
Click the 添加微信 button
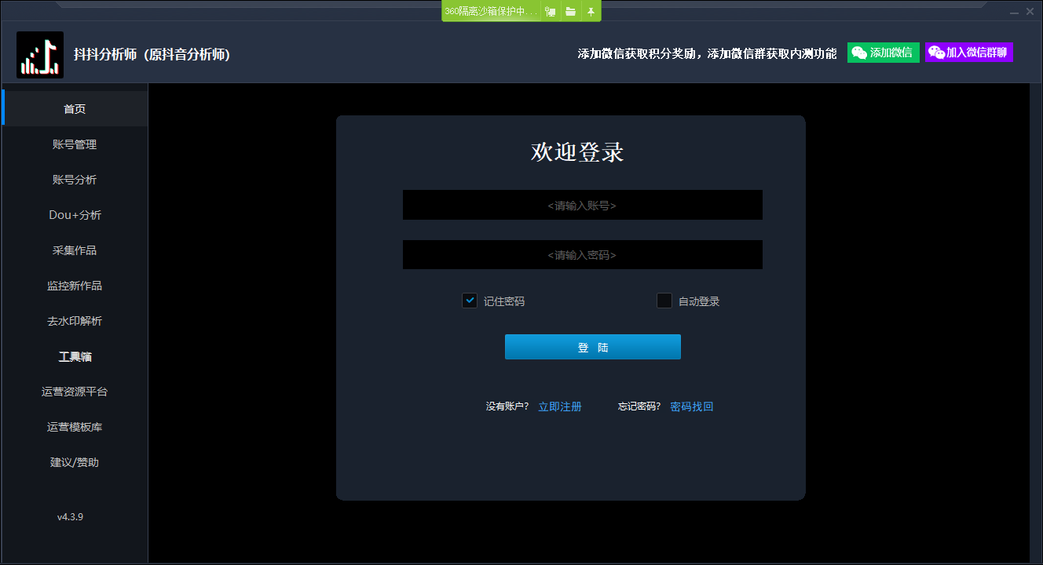coord(883,52)
